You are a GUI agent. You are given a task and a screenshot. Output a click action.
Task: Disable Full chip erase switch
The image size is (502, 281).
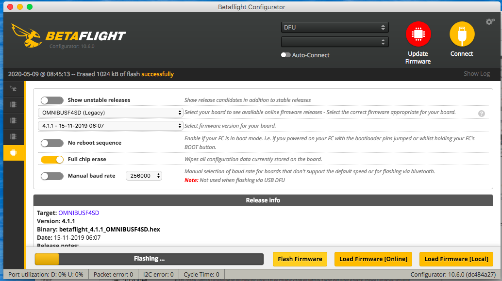click(52, 159)
